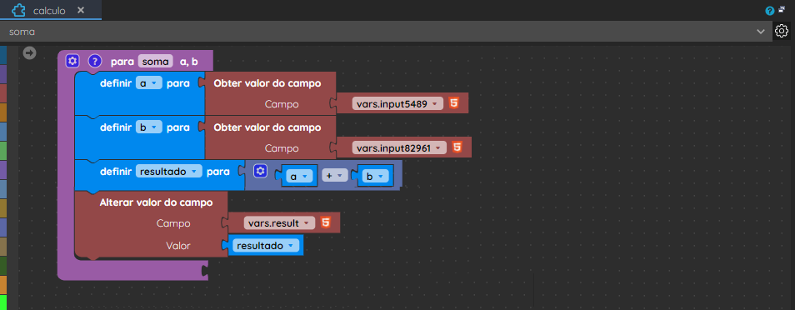Close the calculo tab
This screenshot has width=795, height=310.
[x=81, y=10]
